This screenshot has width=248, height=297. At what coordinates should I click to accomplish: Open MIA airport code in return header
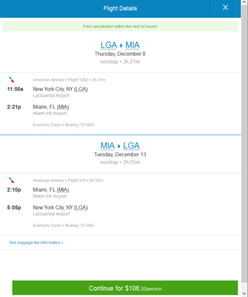tap(107, 146)
